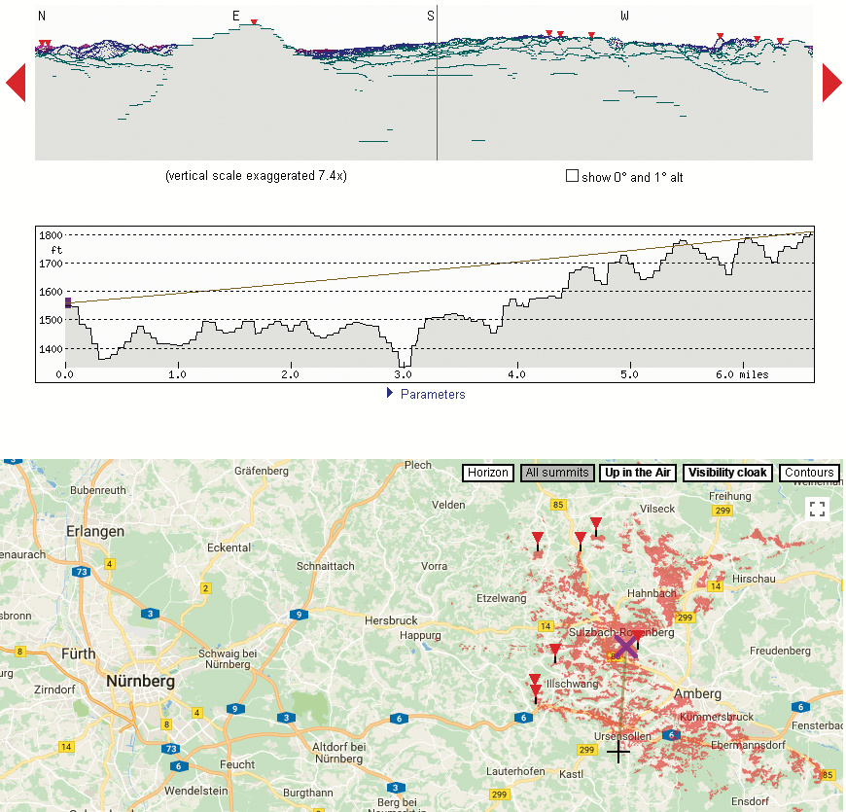Click route 299 shield near Ursensollen

coord(586,750)
